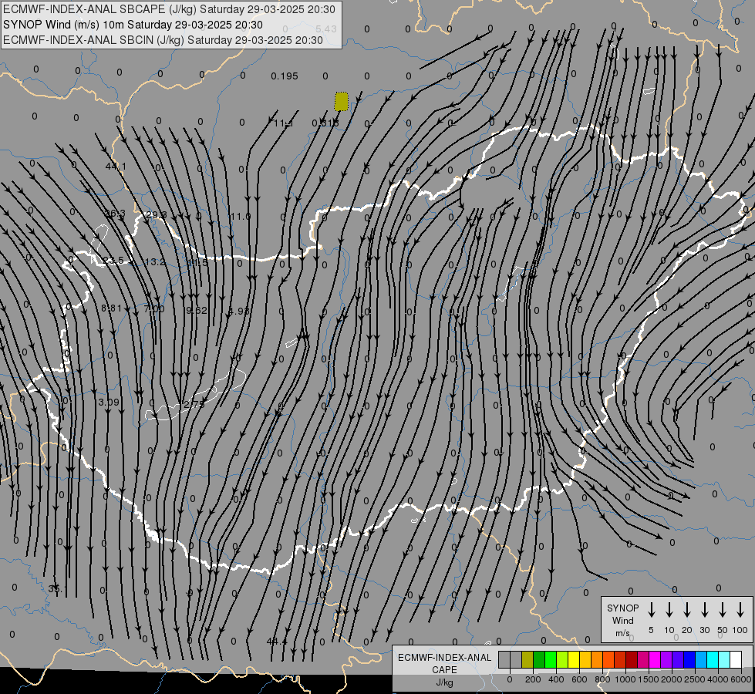
Task: Select the SBCIN title line
Action: [163, 40]
